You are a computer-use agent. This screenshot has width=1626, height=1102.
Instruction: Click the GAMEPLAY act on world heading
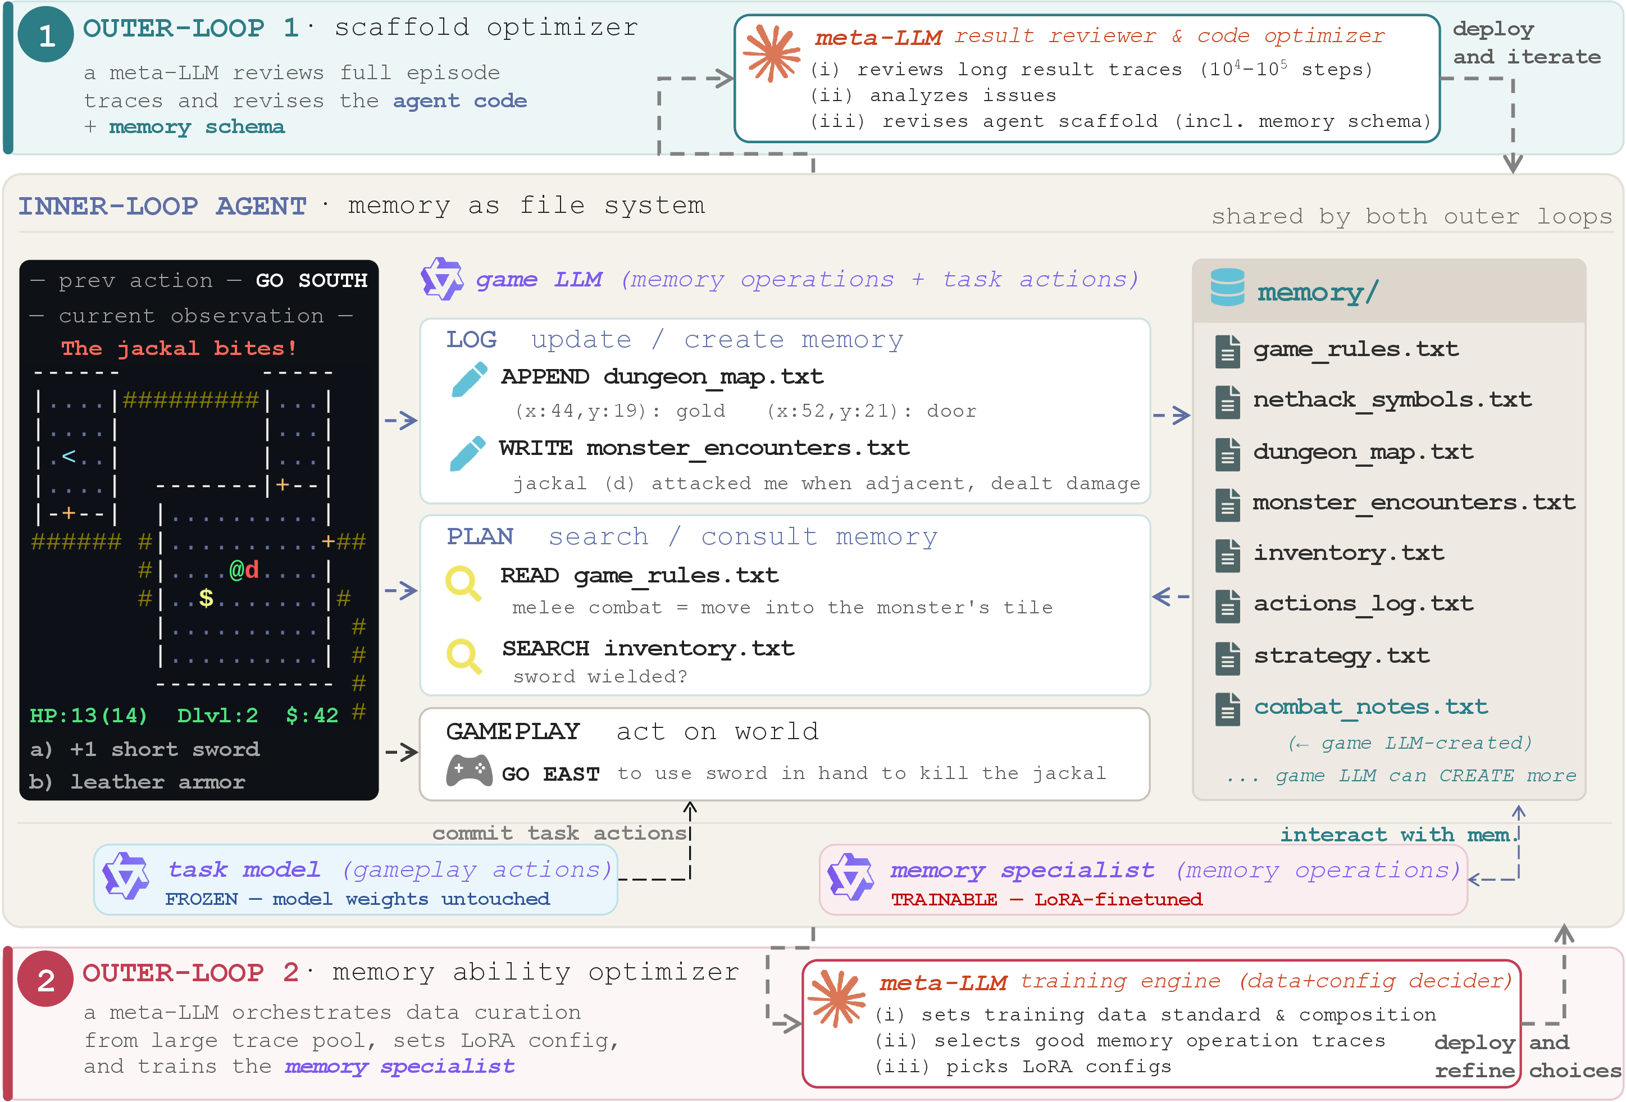coord(632,731)
